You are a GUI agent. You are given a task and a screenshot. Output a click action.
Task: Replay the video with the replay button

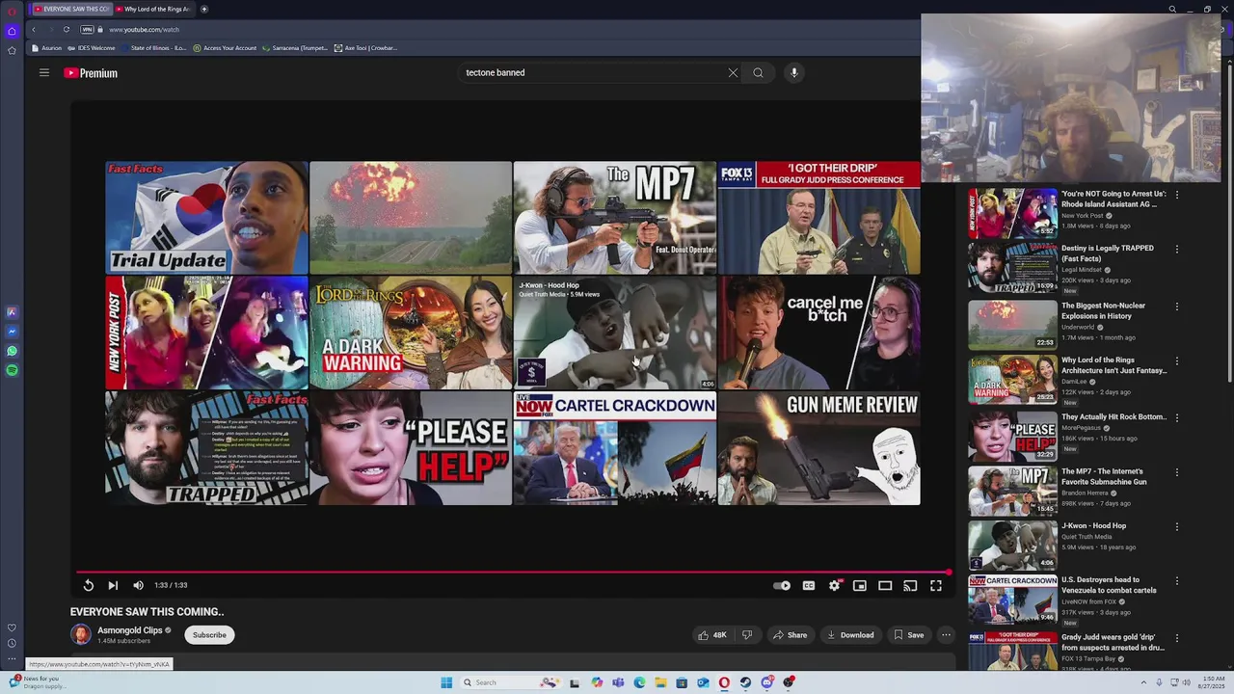click(88, 585)
